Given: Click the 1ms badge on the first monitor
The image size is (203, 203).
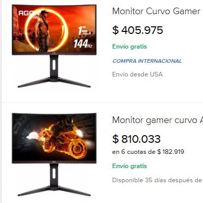Looking at the screenshot, I should click(x=84, y=31).
